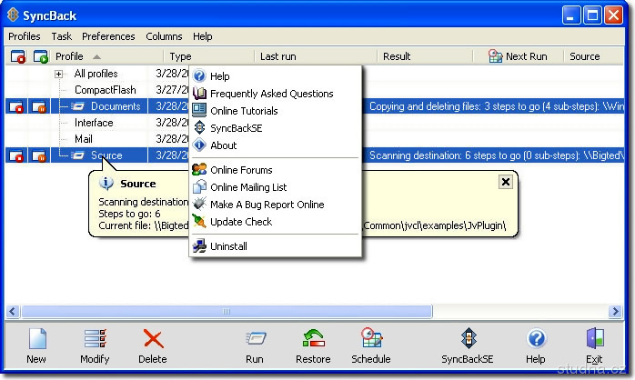Open the Preferences menu
Screen dimensions: 635x380
108,36
